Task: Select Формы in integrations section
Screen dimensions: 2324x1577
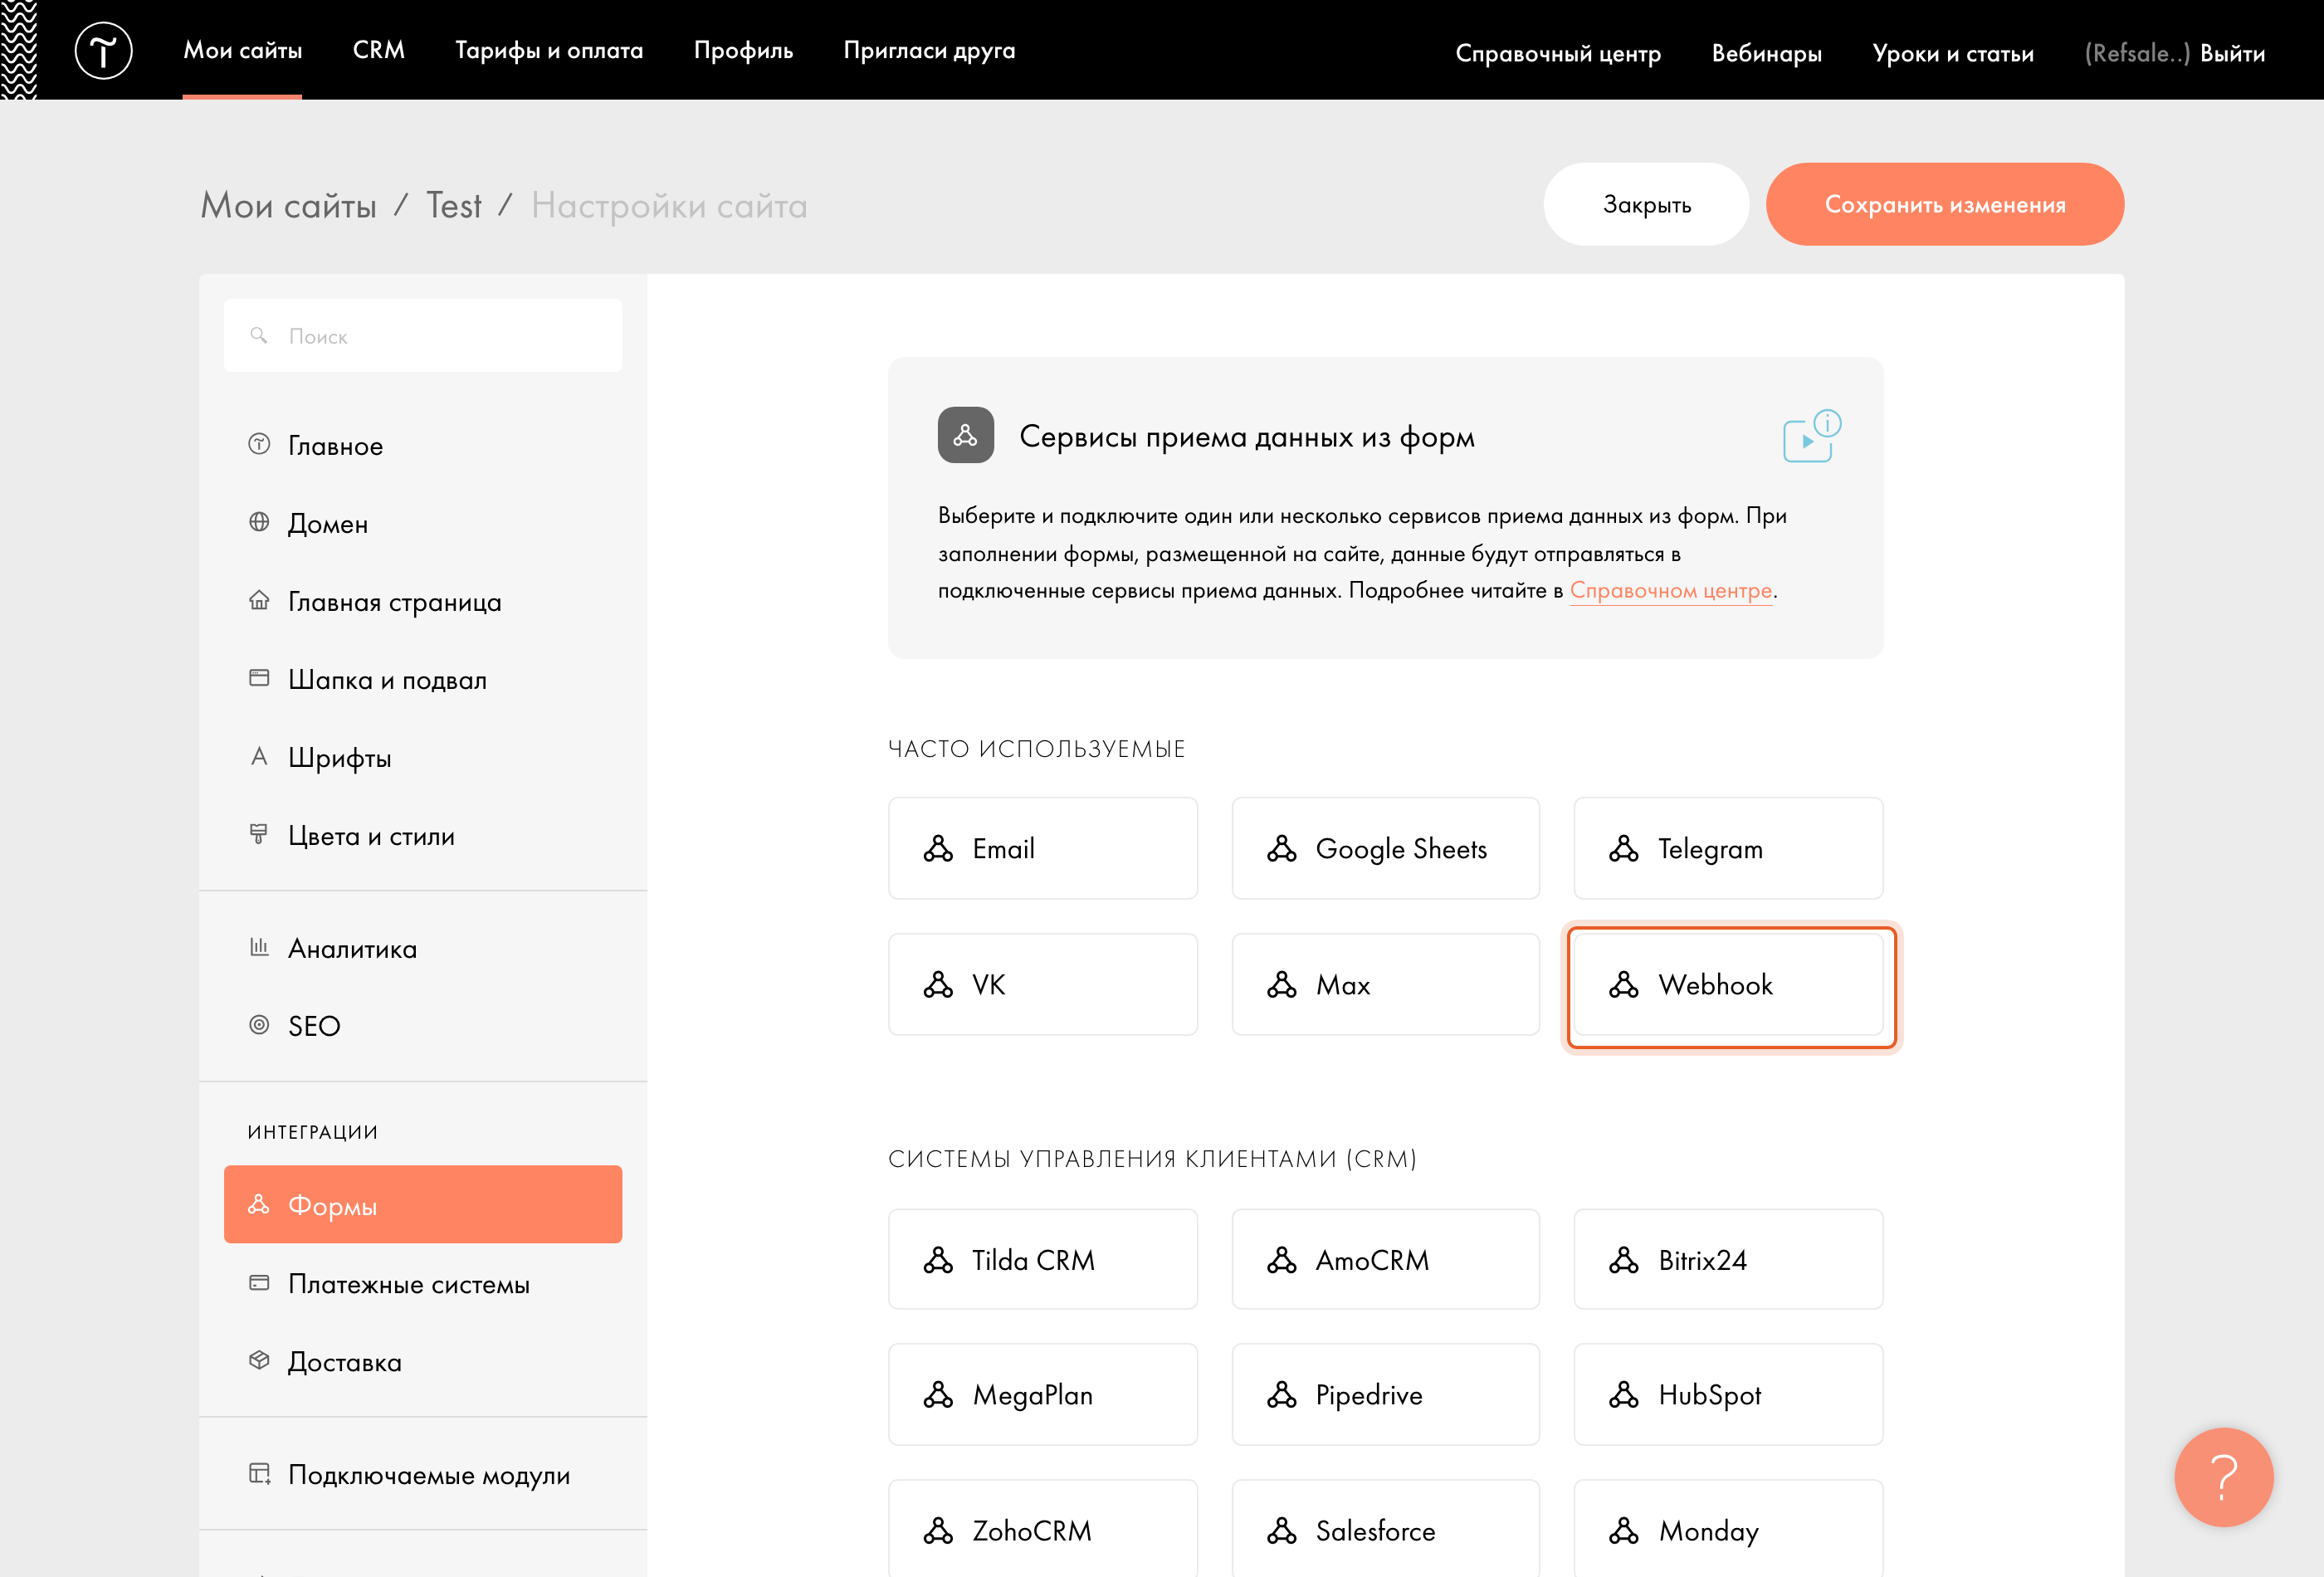Action: pyautogui.click(x=423, y=1204)
